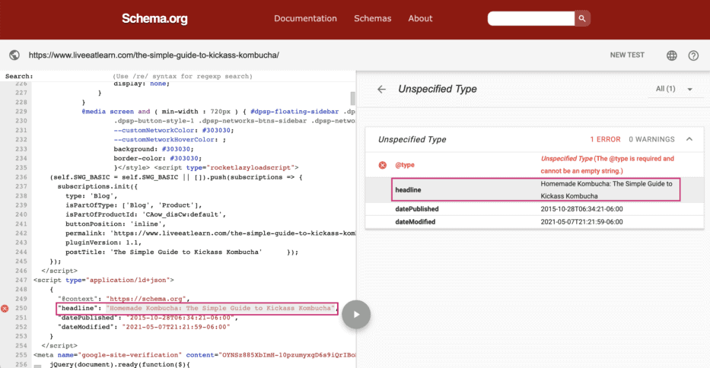Image resolution: width=710 pixels, height=368 pixels.
Task: Click the google-site-verification meta line
Action: 194,355
